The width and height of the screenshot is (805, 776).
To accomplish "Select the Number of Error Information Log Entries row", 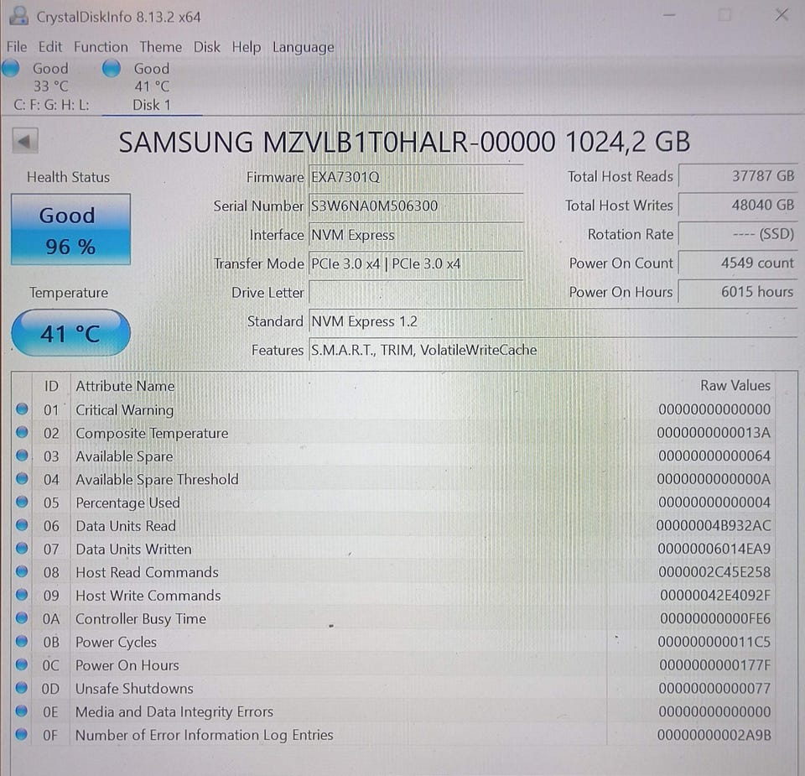I will [x=393, y=735].
